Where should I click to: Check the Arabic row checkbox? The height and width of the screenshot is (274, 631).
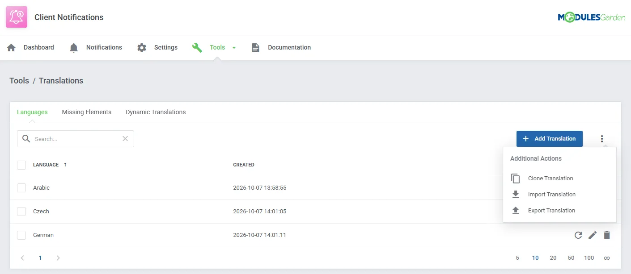tap(21, 188)
